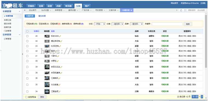The width and height of the screenshot is (208, 101).
Task: Click the pencil icon beside 丰田凯美瑞
Action: [61, 73]
